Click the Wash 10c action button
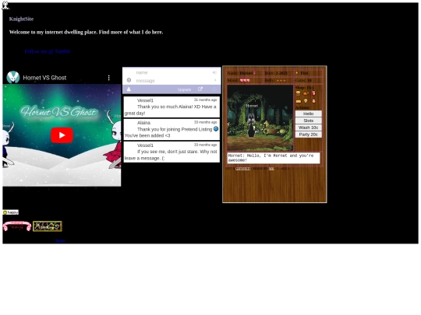The image size is (421, 315). point(308,128)
